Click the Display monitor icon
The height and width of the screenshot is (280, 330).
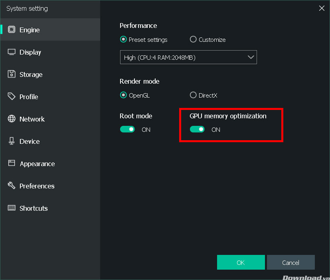[x=12, y=52]
